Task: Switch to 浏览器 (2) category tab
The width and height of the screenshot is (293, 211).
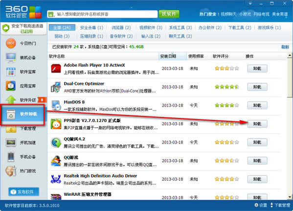Action: point(121,28)
